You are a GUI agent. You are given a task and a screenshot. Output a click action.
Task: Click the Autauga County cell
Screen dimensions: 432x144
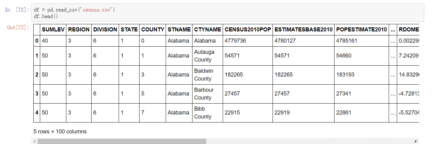coord(204,56)
